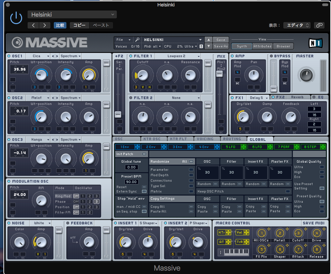Click the 5 LFO drag handle icon
The width and height of the screenshot is (331, 274).
pyautogui.click(x=243, y=147)
